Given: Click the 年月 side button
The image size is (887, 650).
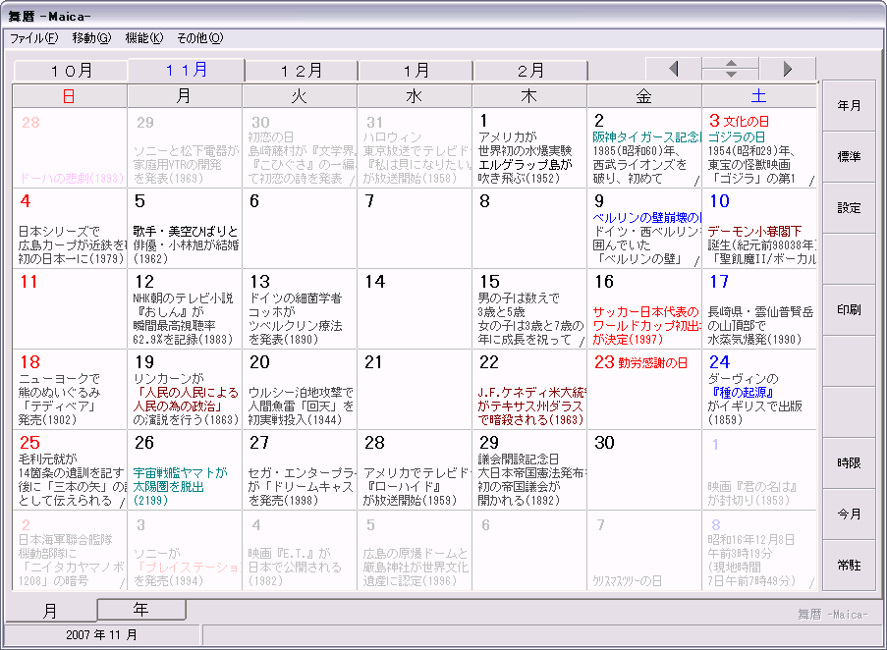Looking at the screenshot, I should [x=849, y=106].
